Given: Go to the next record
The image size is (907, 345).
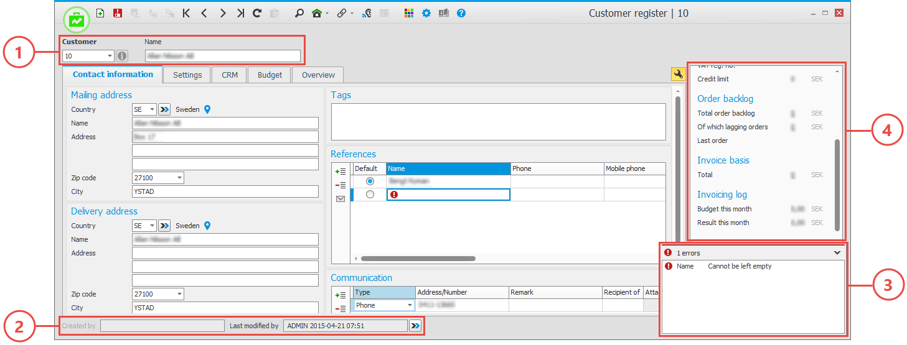Looking at the screenshot, I should [222, 13].
